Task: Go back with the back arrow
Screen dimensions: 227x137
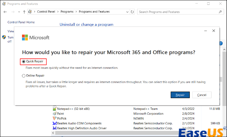Action: (5, 12)
